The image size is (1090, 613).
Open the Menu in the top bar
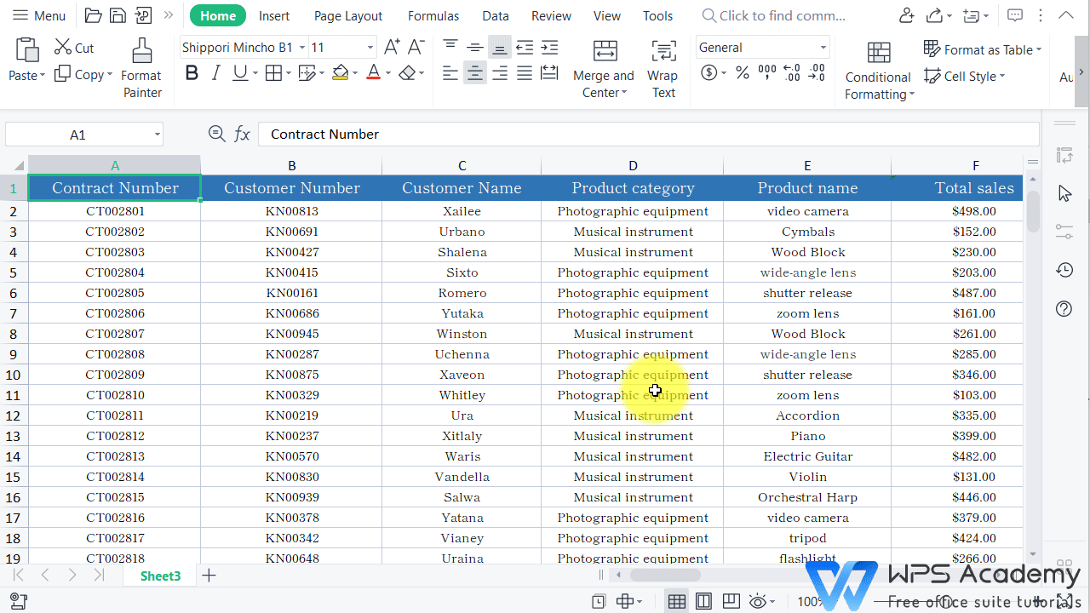point(39,15)
